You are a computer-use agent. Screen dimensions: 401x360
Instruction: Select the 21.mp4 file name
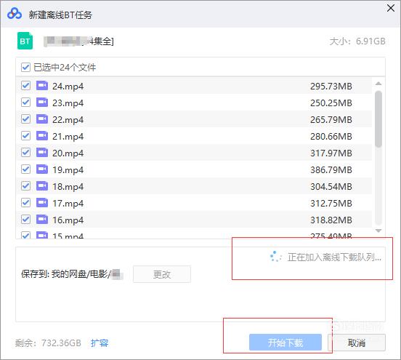pyautogui.click(x=68, y=137)
